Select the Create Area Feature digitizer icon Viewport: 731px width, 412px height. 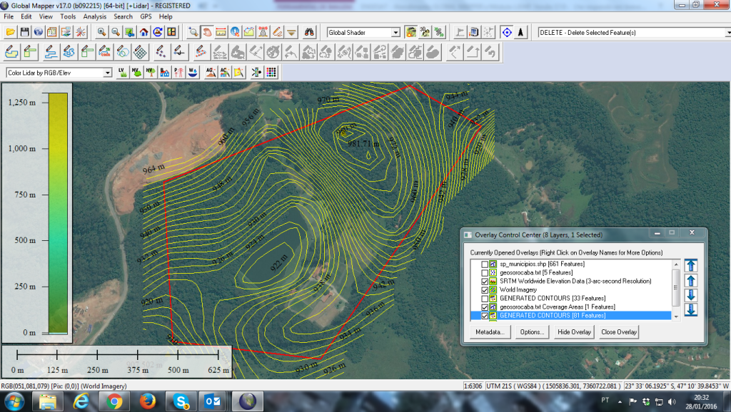point(11,52)
